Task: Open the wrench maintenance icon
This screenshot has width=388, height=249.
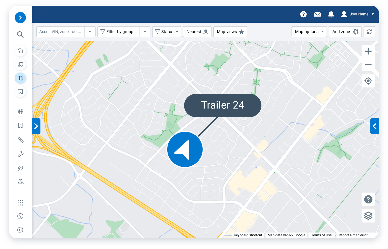Action: [x=20, y=154]
